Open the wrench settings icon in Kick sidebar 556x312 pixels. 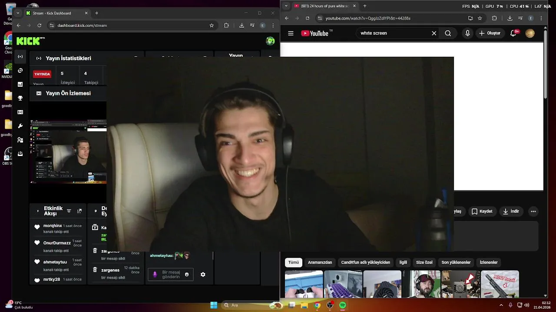[20, 126]
